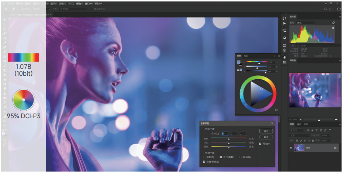
Task: Open the search icon in options bar
Action: (x=325, y=9)
